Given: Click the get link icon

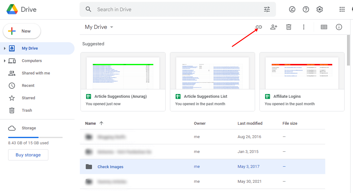Looking at the screenshot, I should 259,27.
